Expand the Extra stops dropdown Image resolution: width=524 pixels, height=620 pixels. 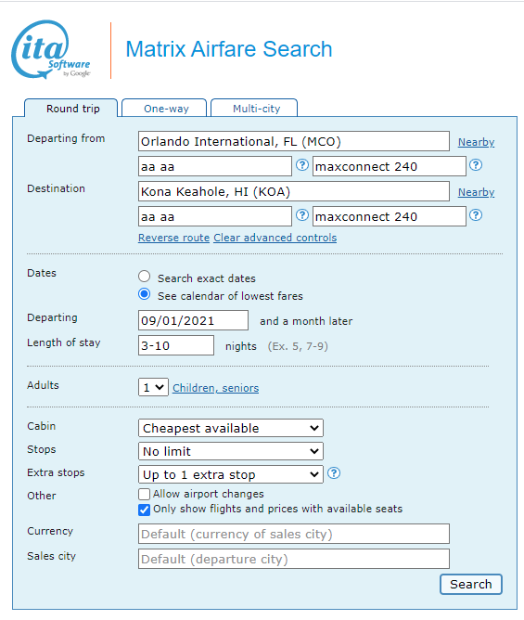[x=231, y=474]
